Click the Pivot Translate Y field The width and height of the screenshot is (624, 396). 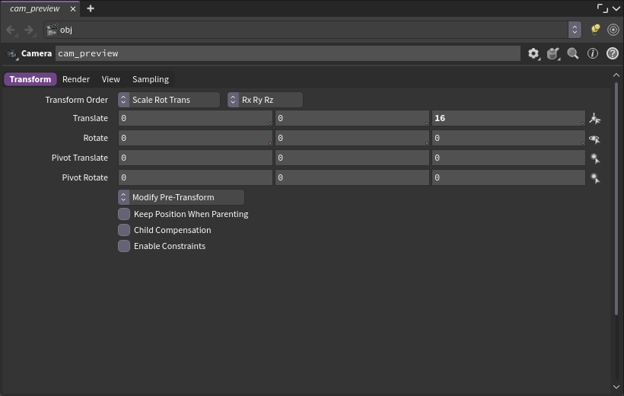(x=352, y=158)
